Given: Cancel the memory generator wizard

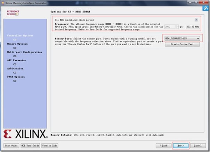Looking at the screenshot, I should [x=198, y=146].
